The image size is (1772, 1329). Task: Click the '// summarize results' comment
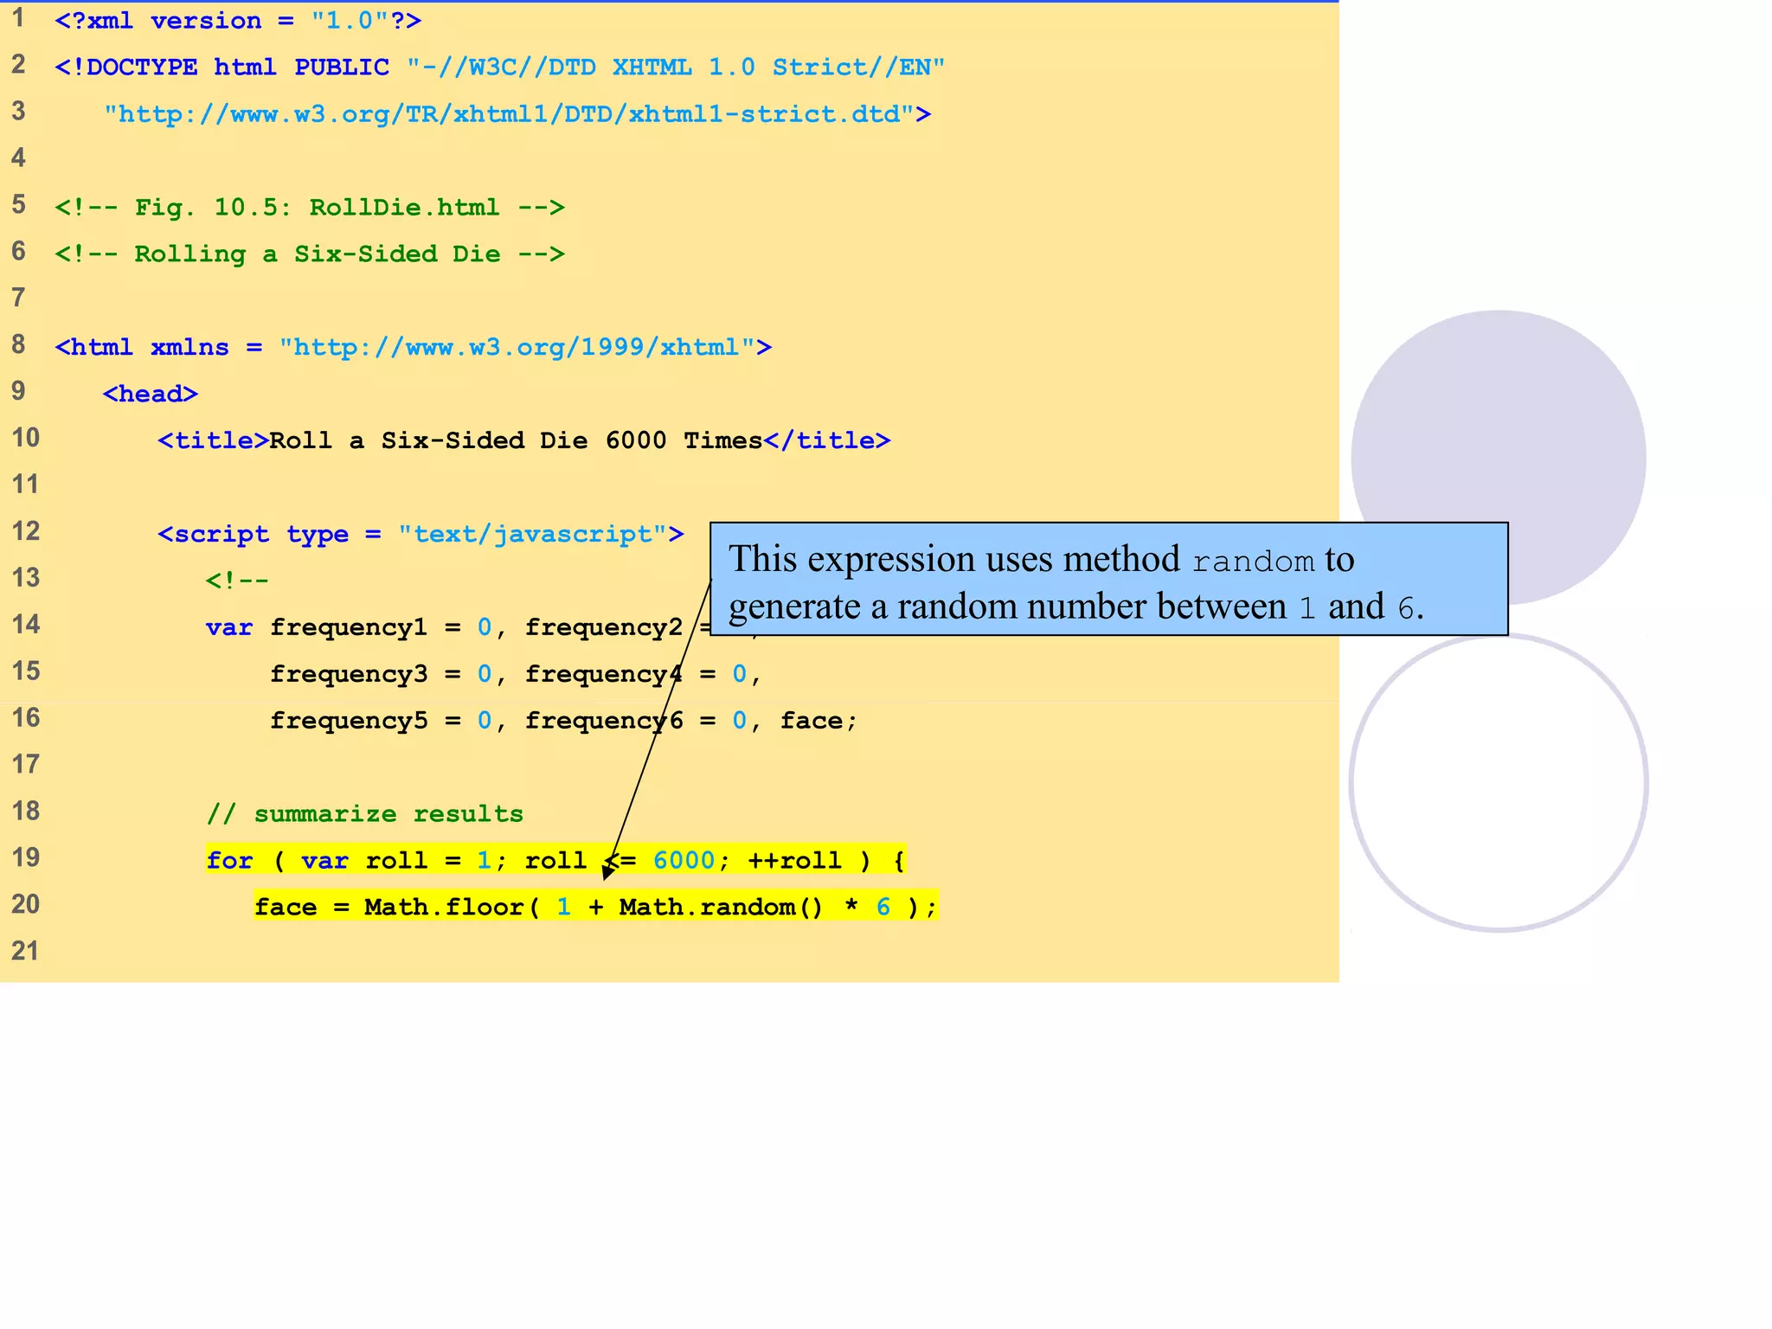[x=364, y=813]
